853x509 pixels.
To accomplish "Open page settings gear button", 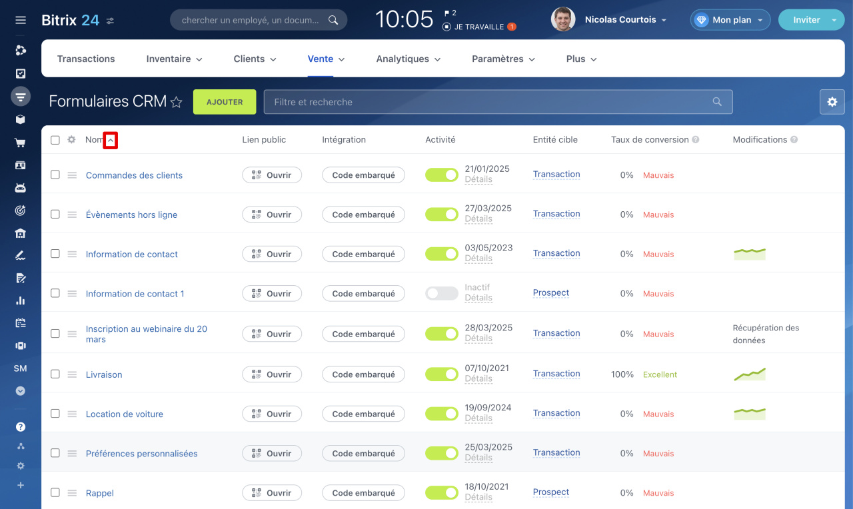I will tap(832, 102).
